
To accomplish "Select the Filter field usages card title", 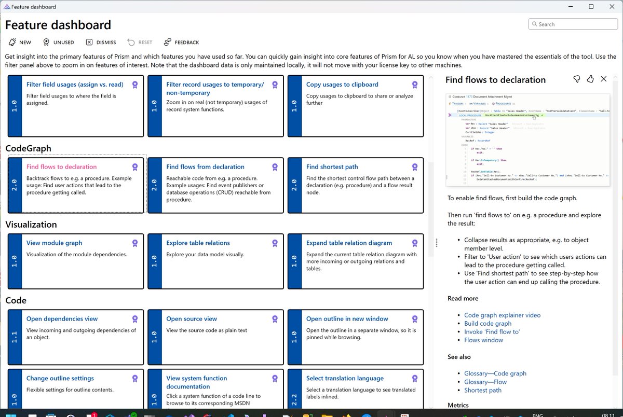I will coord(75,85).
